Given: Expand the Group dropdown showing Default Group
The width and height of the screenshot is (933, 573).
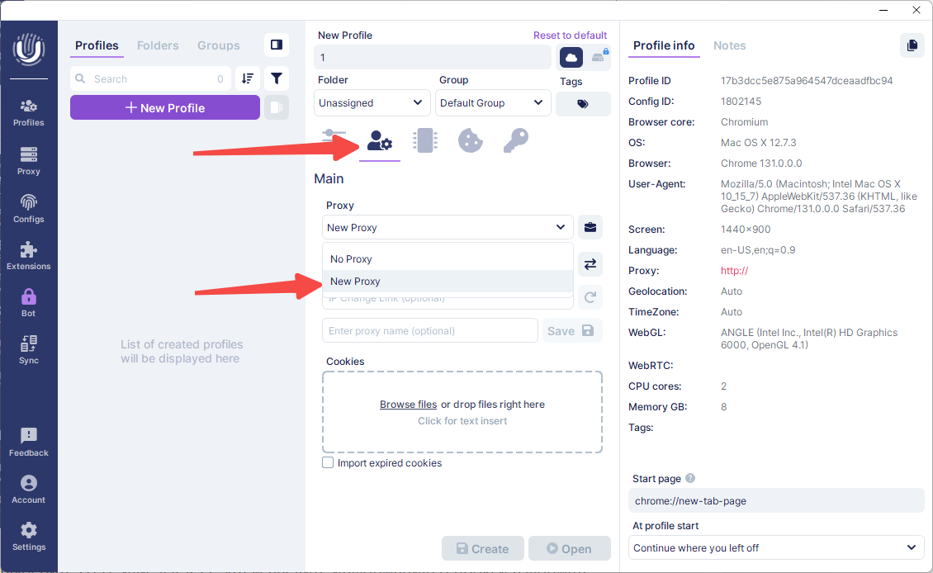Looking at the screenshot, I should coord(493,102).
